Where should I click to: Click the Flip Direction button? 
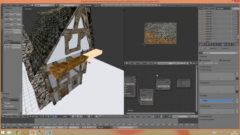[x=13, y=33]
